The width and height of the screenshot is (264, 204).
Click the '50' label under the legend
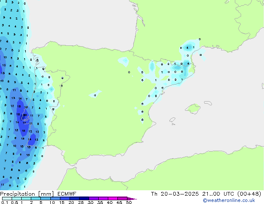[129, 202]
